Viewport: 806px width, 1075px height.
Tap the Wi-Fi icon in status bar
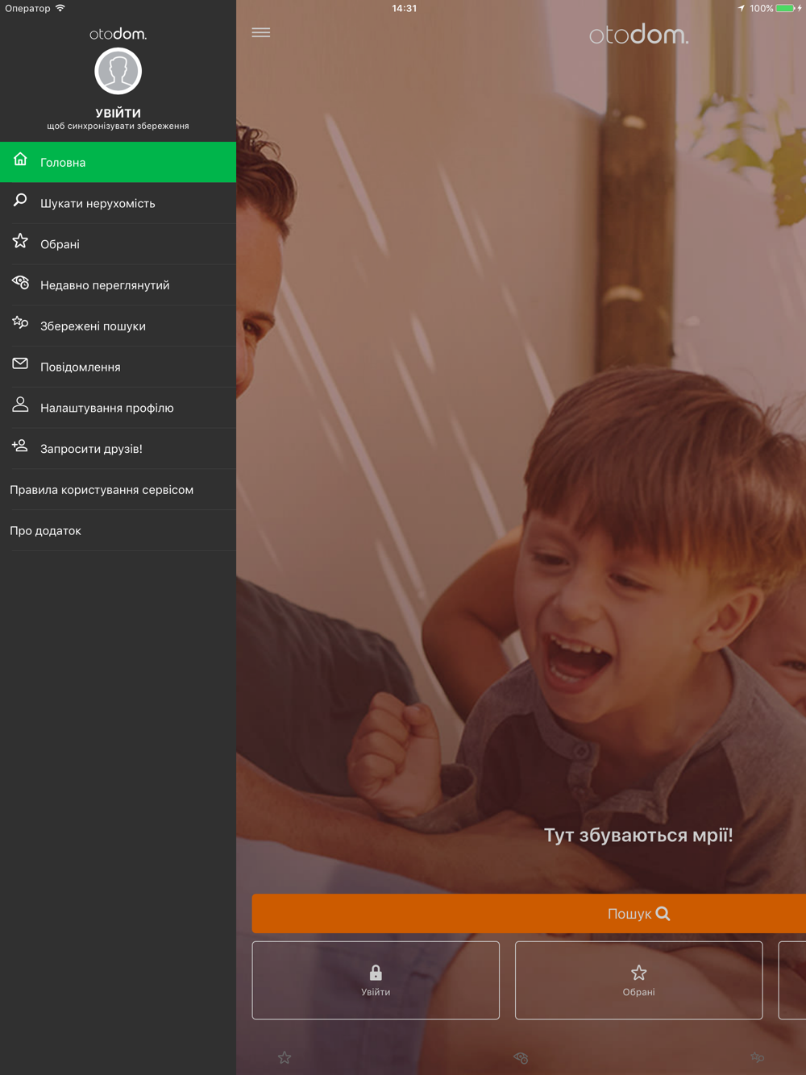coord(60,8)
